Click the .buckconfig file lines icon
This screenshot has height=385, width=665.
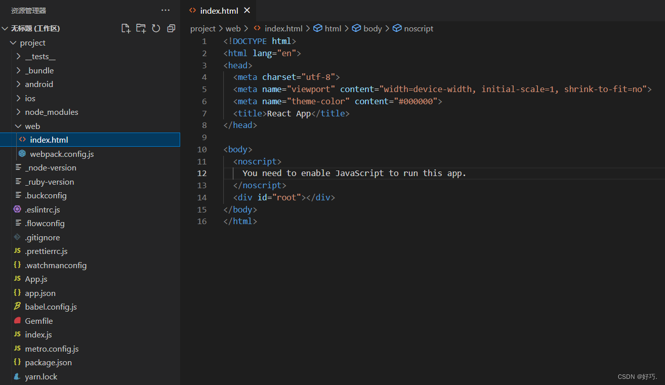point(18,195)
